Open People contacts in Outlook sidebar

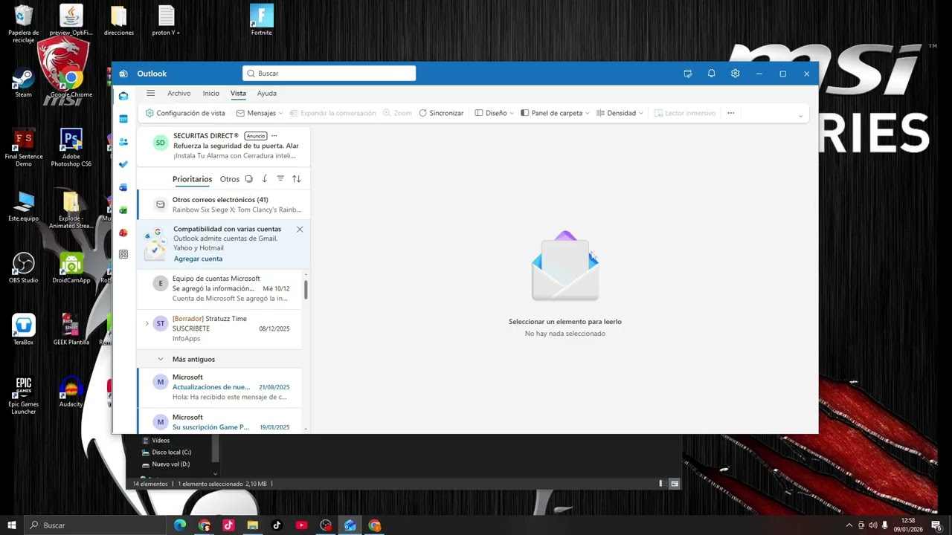(123, 141)
